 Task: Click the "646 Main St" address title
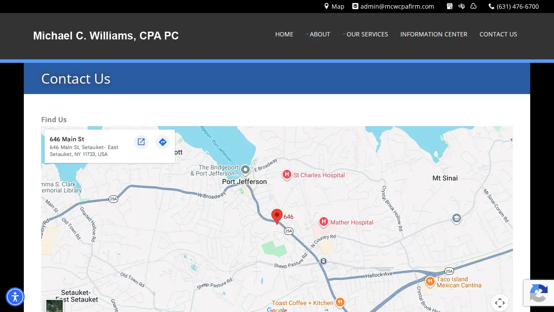point(67,139)
